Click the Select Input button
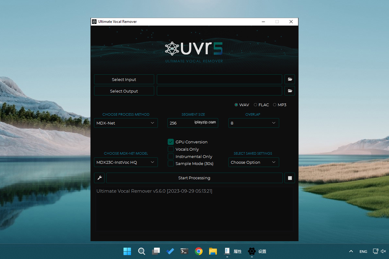The width and height of the screenshot is (389, 259). coord(124,79)
